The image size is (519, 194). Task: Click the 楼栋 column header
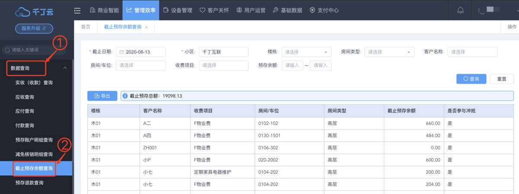[113, 111]
